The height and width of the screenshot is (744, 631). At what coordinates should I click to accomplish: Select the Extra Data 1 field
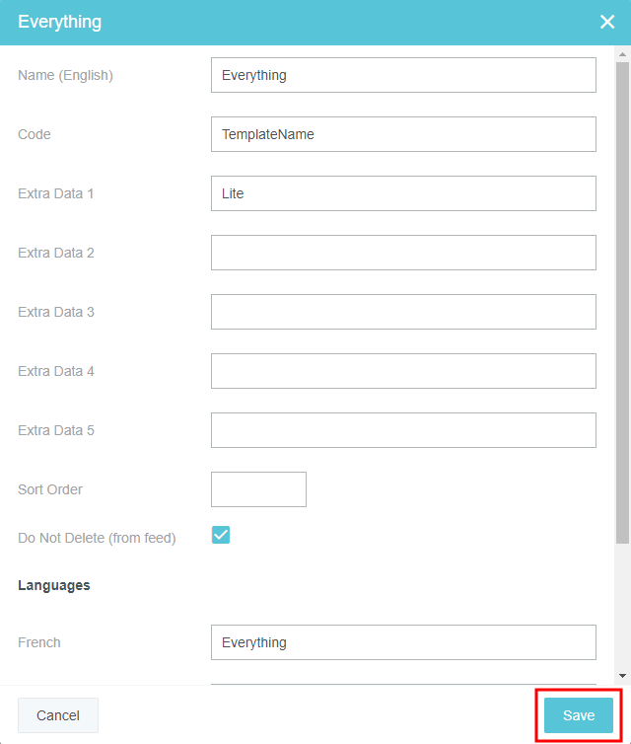(403, 193)
